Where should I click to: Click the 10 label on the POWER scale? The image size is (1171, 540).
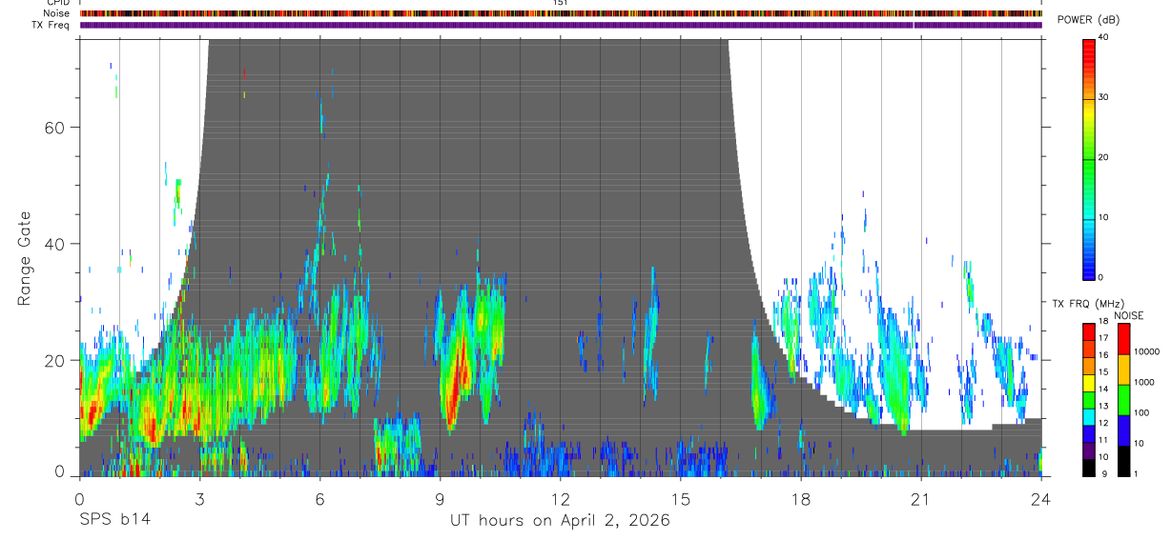pos(1102,217)
